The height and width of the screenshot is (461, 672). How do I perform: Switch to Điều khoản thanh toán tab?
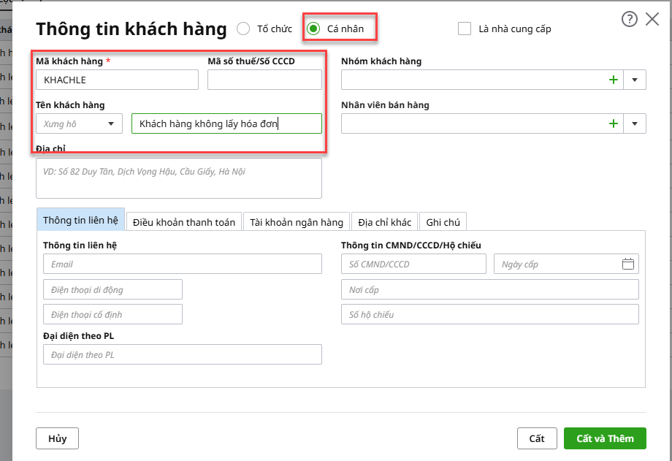[184, 222]
